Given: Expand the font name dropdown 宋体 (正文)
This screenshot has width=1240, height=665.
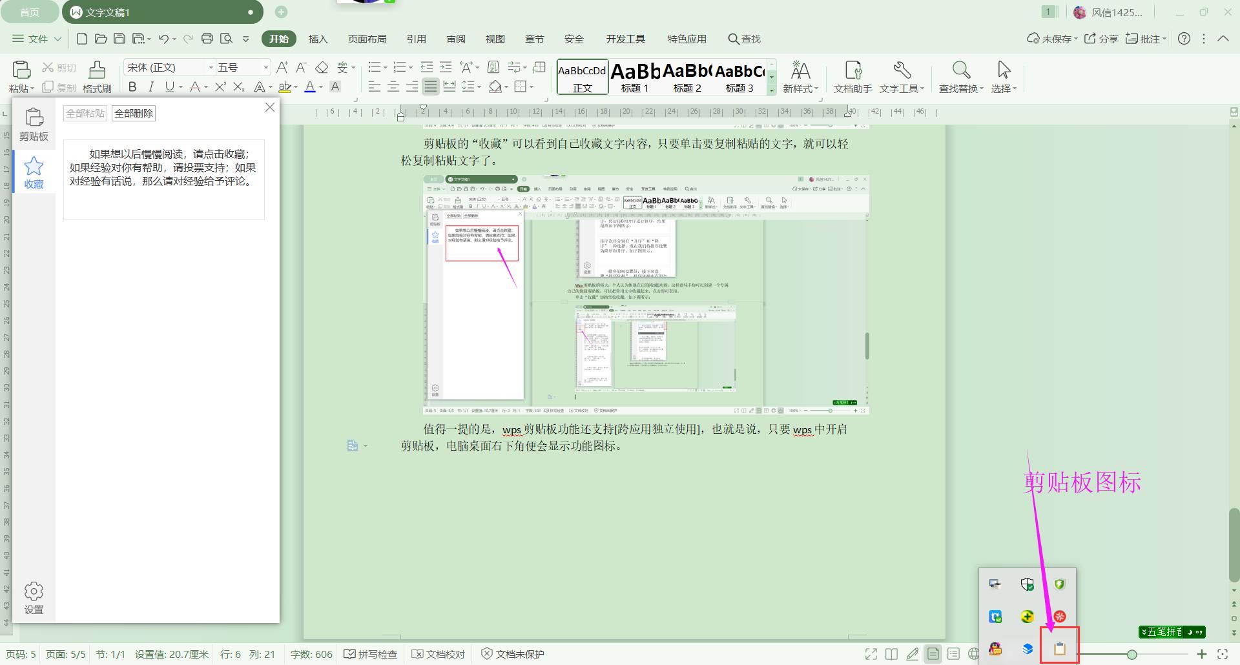Looking at the screenshot, I should click(x=211, y=68).
